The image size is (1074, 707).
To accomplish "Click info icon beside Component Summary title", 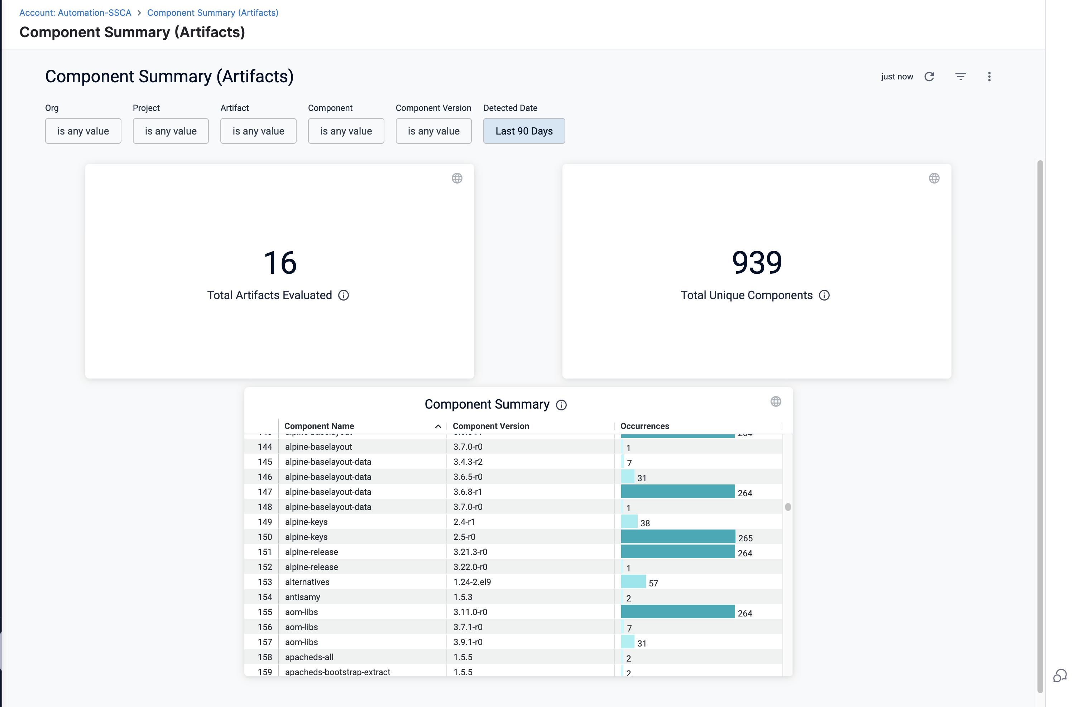I will pyautogui.click(x=561, y=405).
